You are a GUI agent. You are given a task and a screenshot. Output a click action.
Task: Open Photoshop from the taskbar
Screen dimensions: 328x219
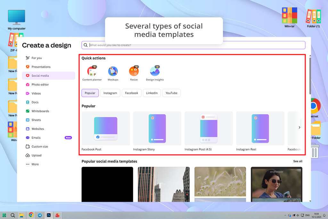pos(49,215)
